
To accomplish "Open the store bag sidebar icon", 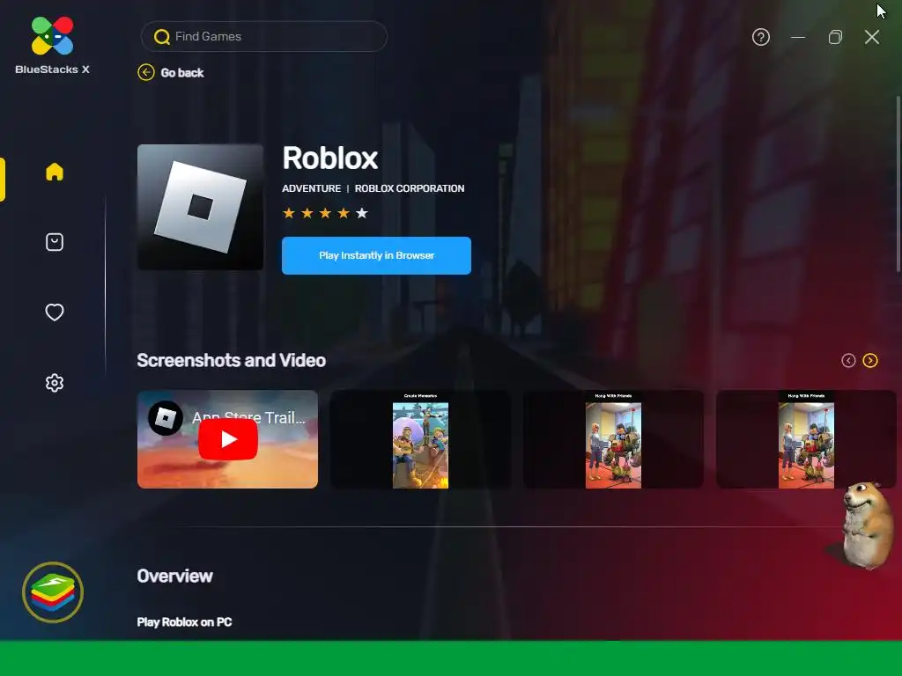I will click(x=55, y=242).
